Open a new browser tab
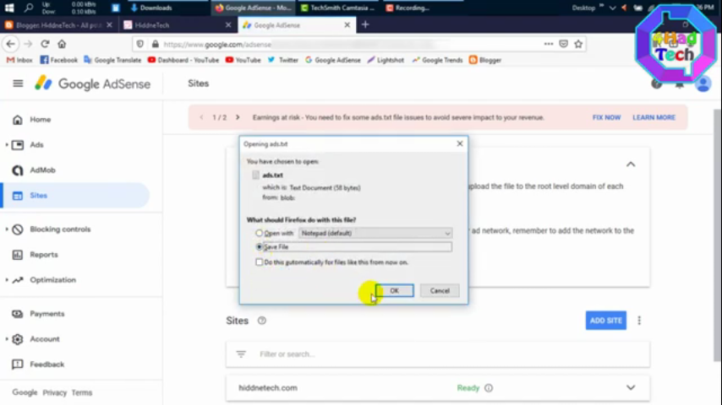The image size is (722, 405). (365, 24)
